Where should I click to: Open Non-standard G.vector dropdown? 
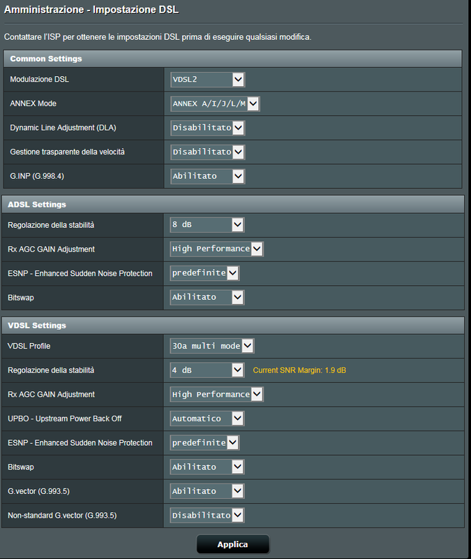click(207, 515)
